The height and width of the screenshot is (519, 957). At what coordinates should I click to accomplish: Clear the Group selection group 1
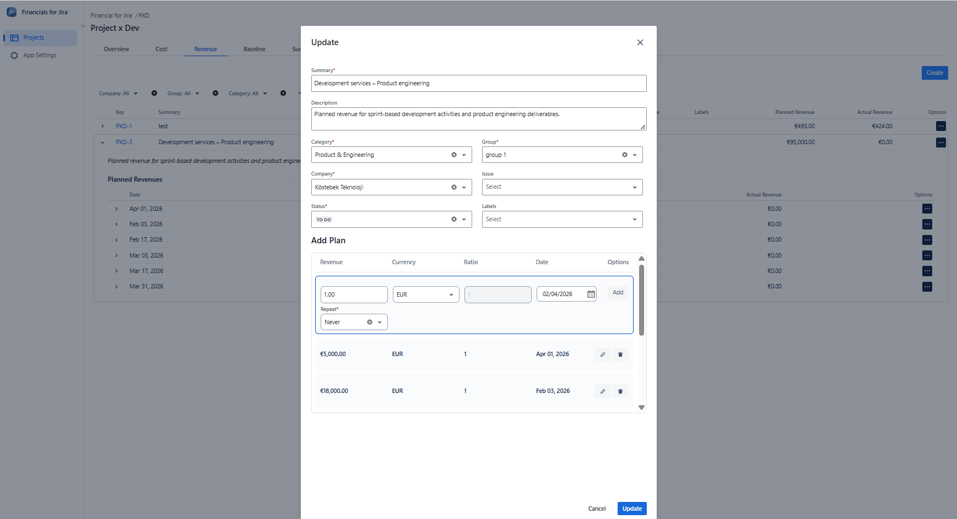[x=625, y=155]
